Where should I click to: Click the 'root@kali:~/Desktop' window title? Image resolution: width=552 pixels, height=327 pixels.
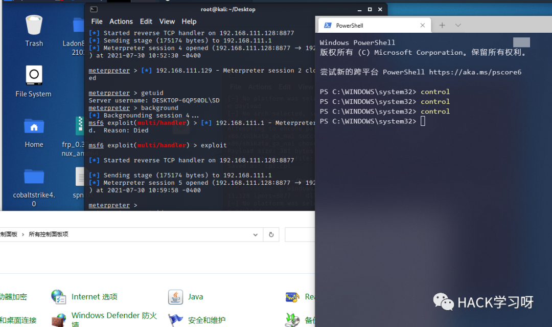pos(228,10)
